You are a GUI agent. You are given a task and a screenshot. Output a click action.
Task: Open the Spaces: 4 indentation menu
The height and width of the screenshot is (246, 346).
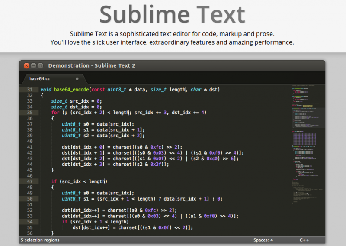[x=263, y=240]
